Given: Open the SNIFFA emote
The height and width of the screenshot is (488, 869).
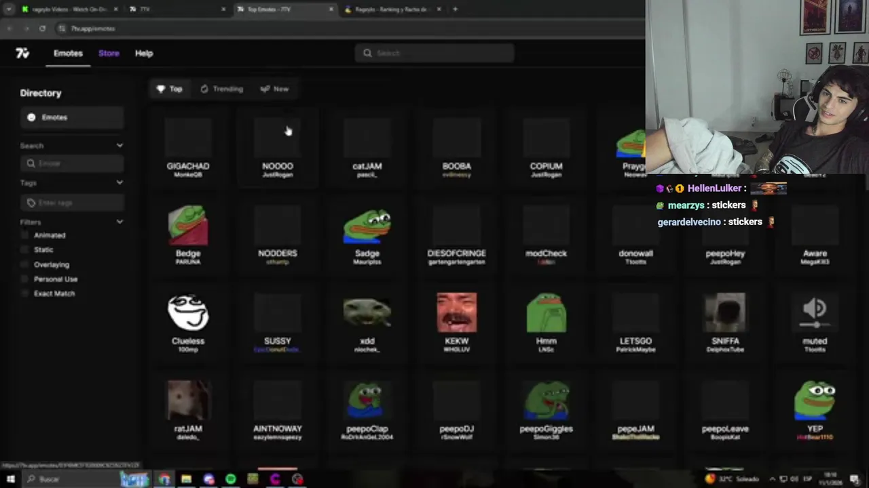Looking at the screenshot, I should [x=725, y=323].
